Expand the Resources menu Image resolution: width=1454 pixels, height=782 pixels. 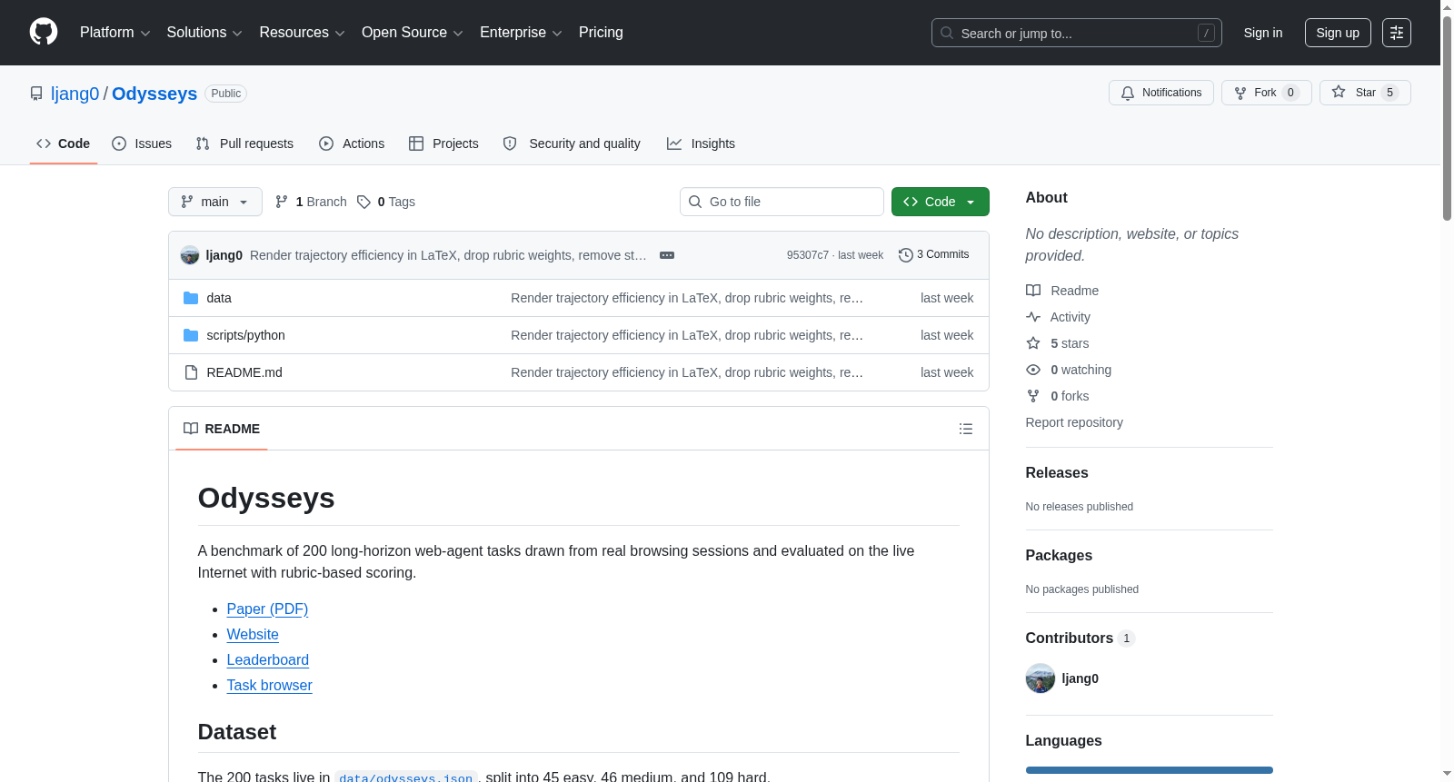pos(302,33)
